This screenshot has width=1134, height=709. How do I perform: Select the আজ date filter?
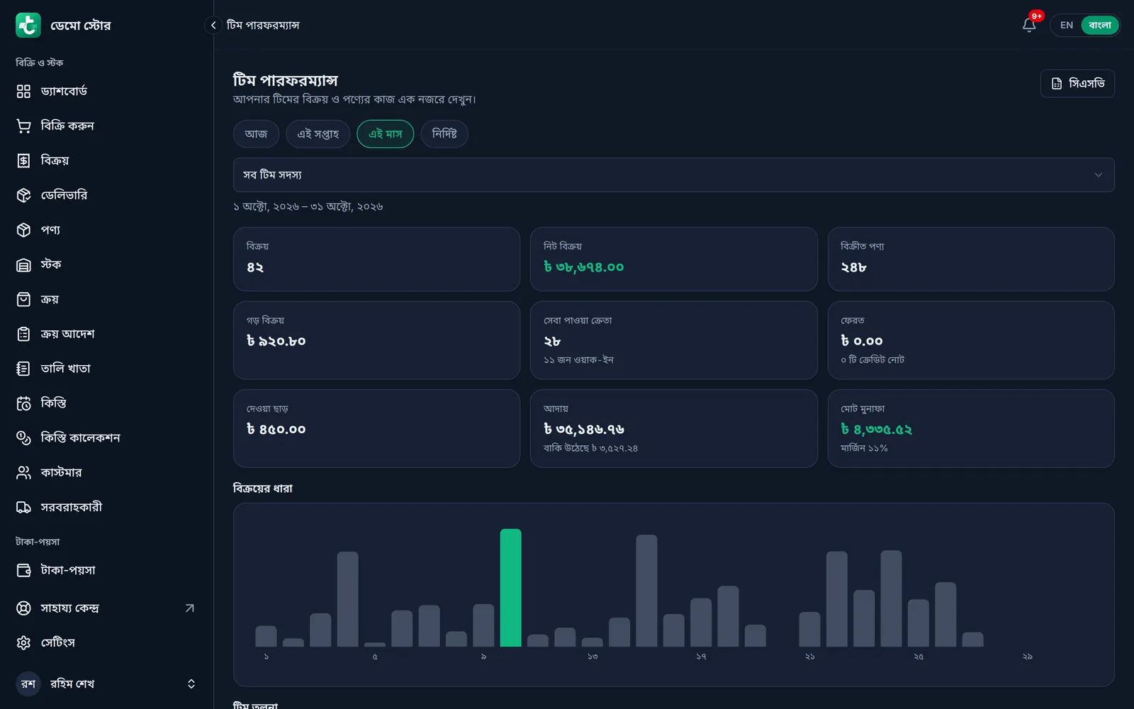pyautogui.click(x=256, y=134)
